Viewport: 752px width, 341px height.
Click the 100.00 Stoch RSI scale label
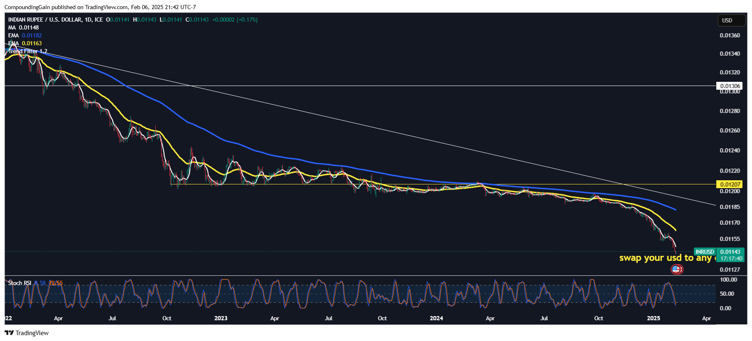point(728,280)
